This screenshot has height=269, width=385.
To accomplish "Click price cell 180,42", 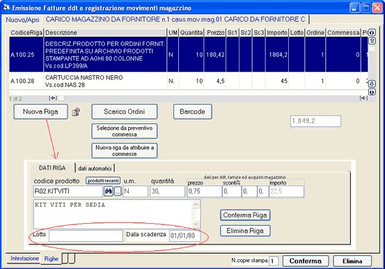I will coord(215,54).
